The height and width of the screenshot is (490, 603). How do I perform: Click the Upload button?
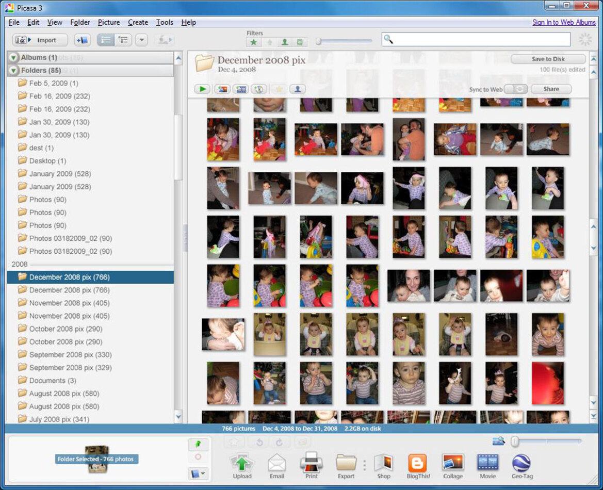tap(242, 466)
